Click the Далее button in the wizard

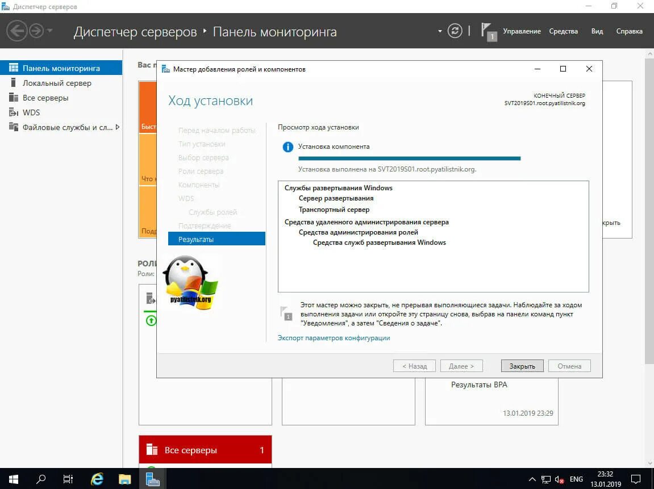pos(461,366)
